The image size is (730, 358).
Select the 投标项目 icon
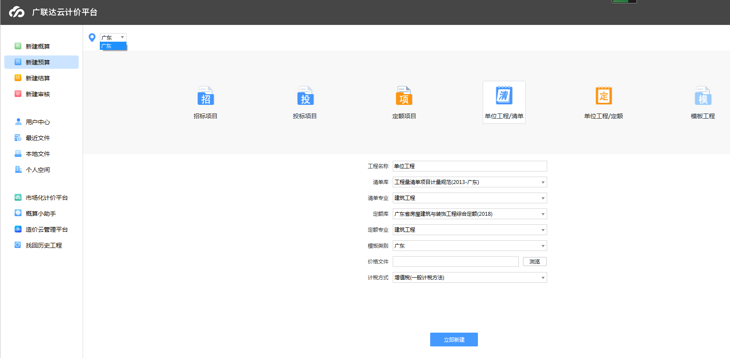[305, 96]
